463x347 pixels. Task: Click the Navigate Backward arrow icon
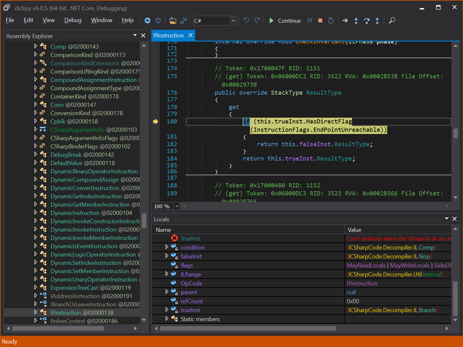(x=147, y=20)
